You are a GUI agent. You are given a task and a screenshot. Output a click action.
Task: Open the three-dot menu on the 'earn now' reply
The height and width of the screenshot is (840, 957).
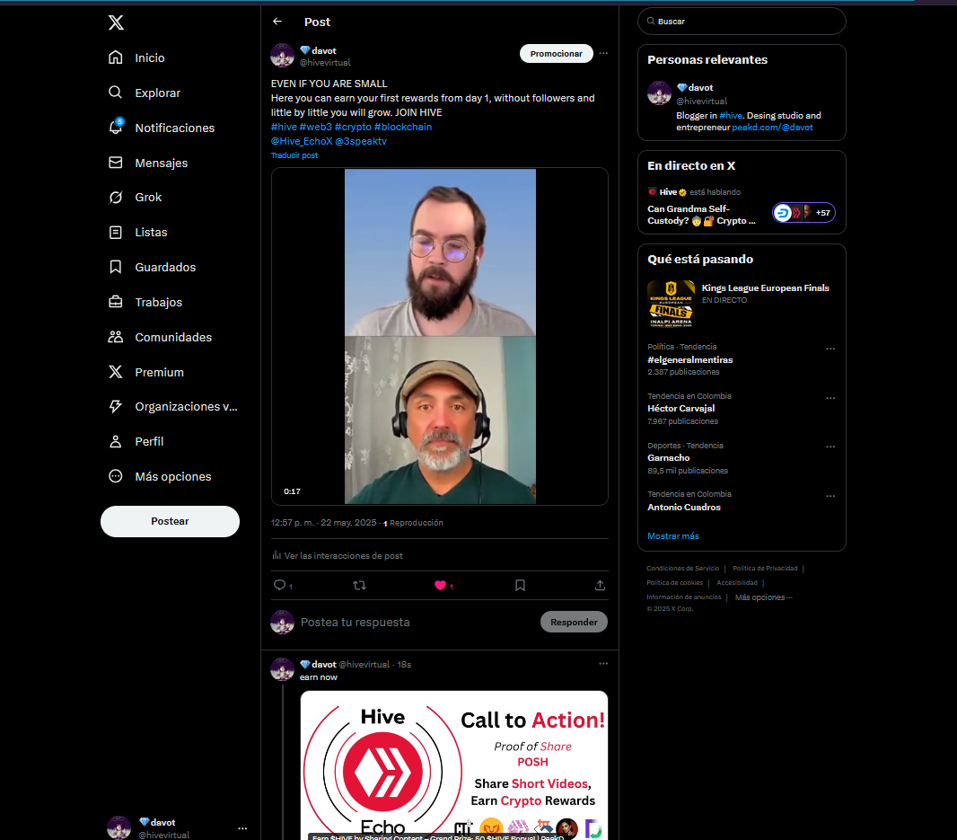coord(603,663)
